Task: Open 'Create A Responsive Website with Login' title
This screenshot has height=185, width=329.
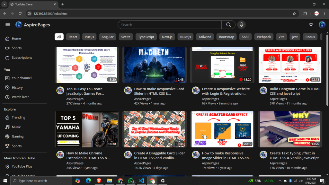Action: pyautogui.click(x=226, y=91)
